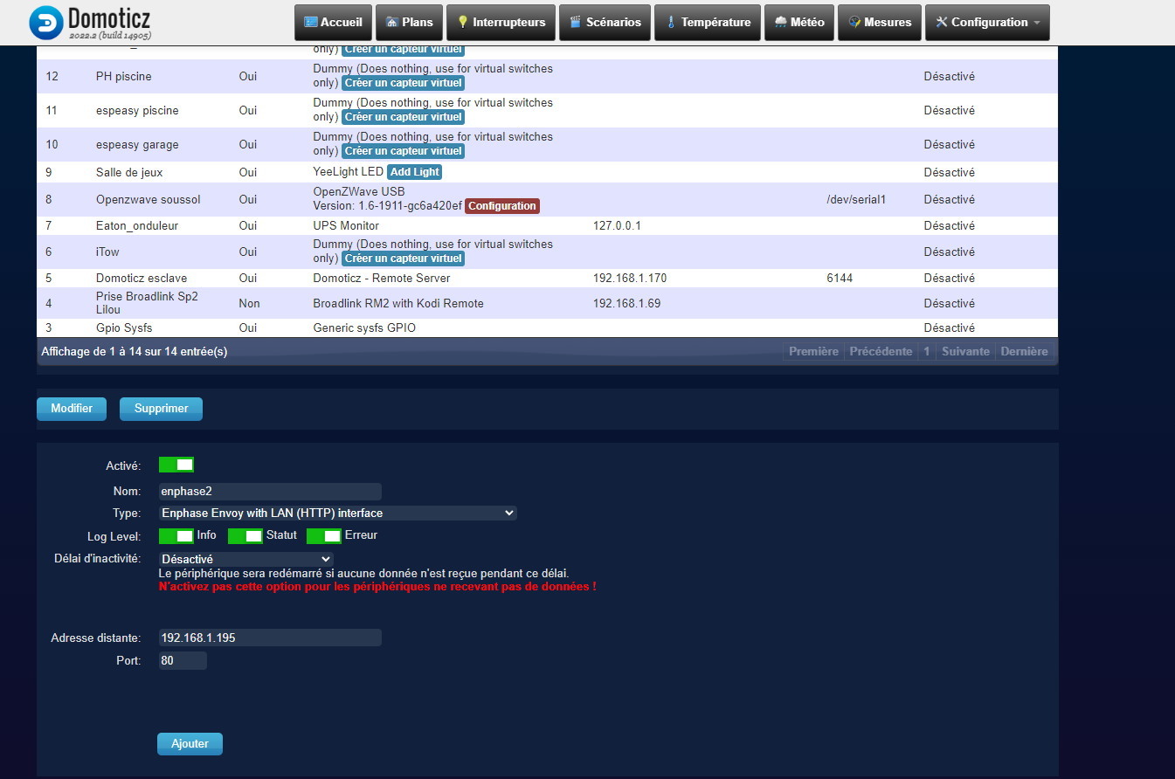Select the Salle de jeux row name
The height and width of the screenshot is (779, 1175).
tap(129, 173)
